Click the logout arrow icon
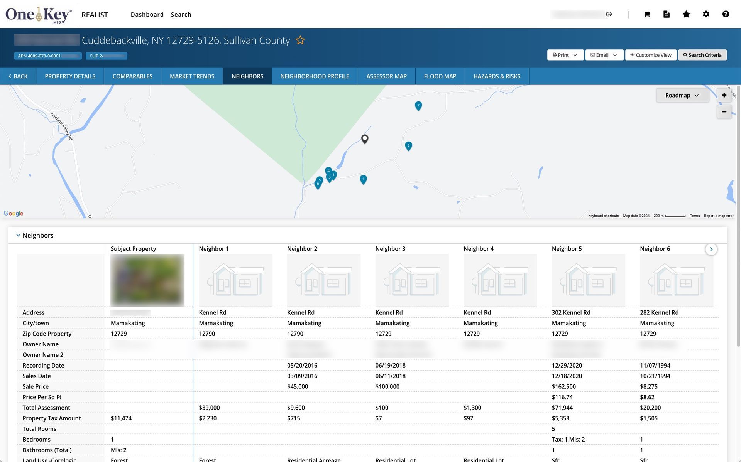The image size is (741, 462). pyautogui.click(x=609, y=14)
